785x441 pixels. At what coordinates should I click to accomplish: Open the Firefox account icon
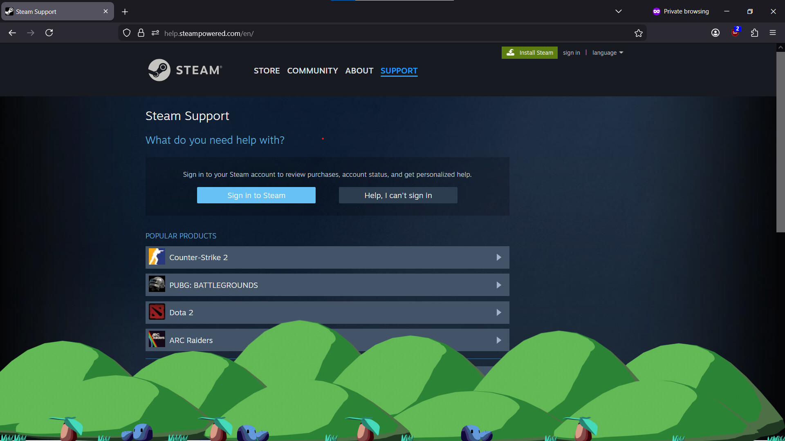click(715, 33)
